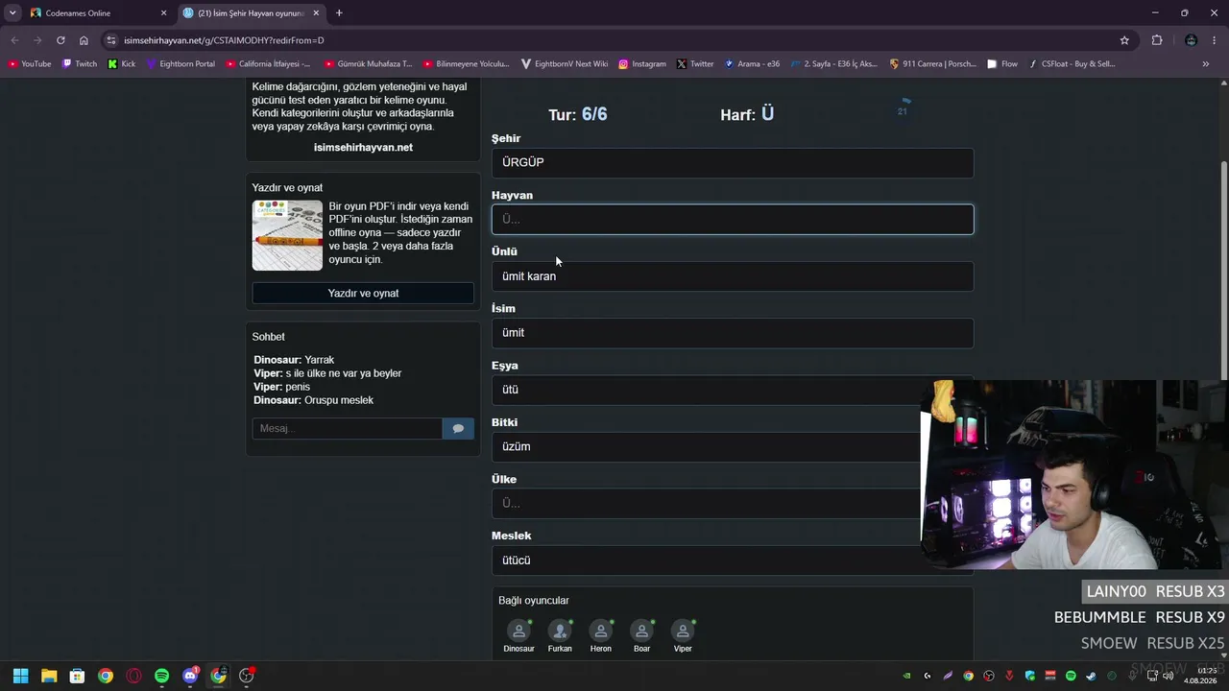Open the Eightborn Portal bookmark

[x=181, y=64]
